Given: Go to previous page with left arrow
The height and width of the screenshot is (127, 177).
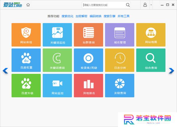Looking at the screenshot, I should (5, 71).
